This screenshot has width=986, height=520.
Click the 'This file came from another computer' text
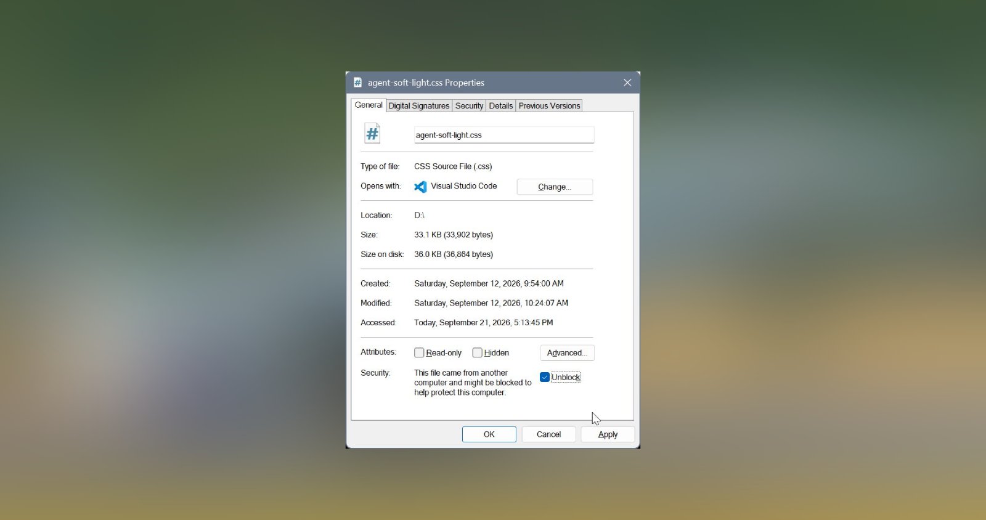tap(473, 383)
